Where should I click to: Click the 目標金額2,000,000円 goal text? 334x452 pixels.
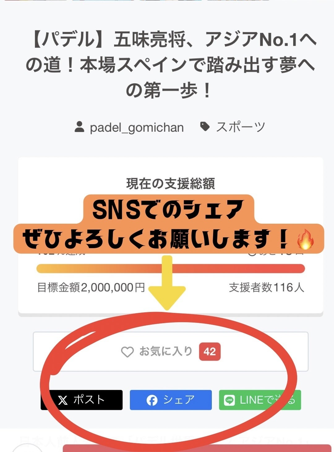91,287
